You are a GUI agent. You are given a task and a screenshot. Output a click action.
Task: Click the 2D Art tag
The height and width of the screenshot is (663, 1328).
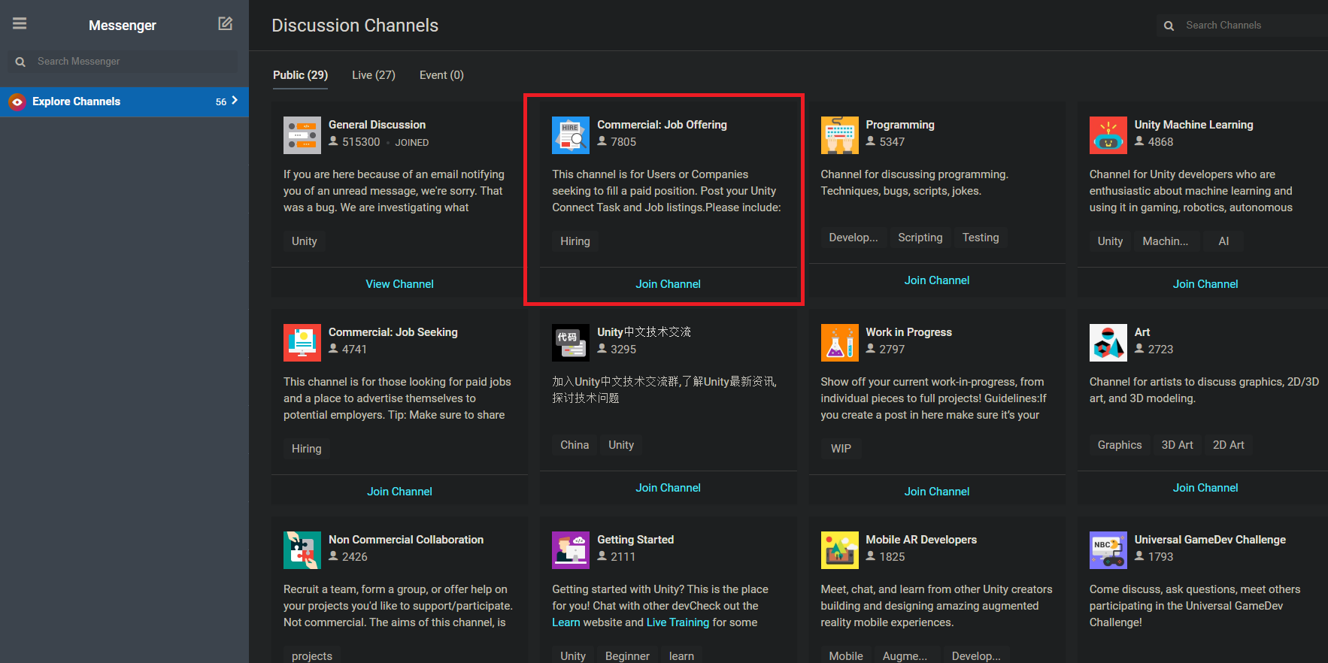(x=1229, y=445)
